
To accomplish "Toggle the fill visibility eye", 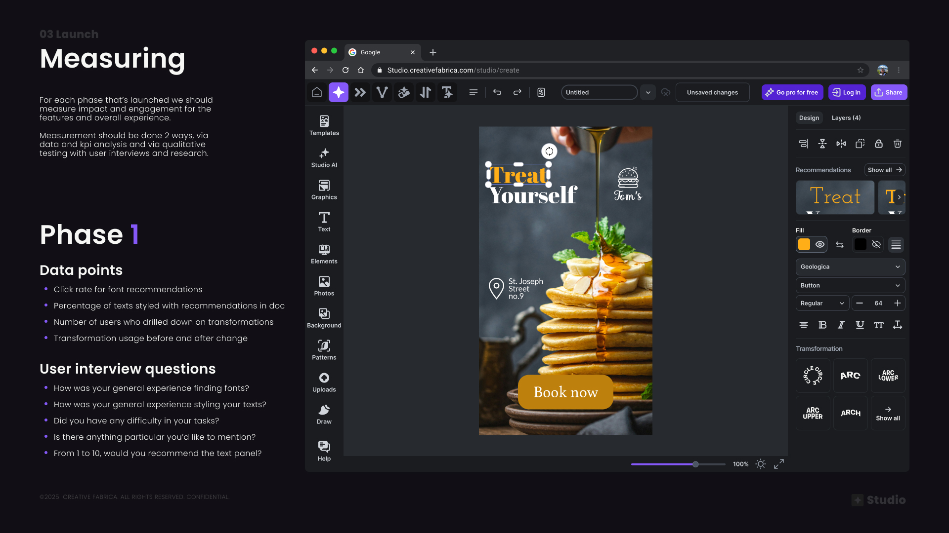I will point(820,244).
